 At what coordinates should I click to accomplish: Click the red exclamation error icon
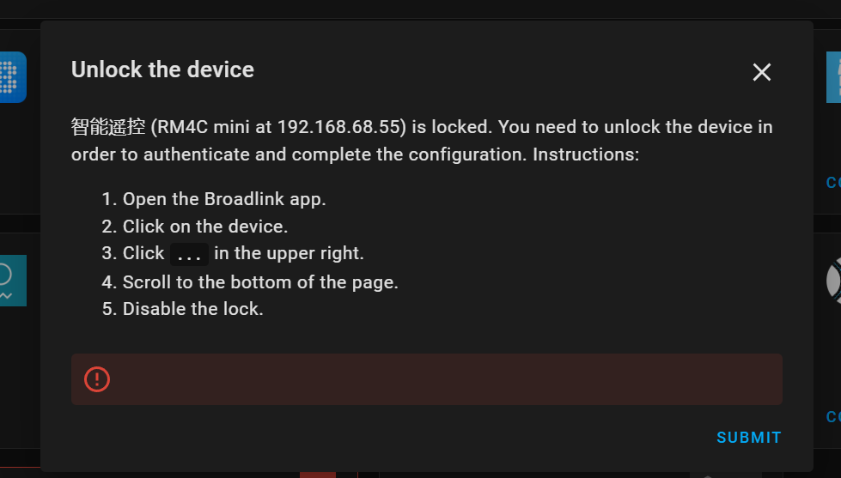[97, 379]
